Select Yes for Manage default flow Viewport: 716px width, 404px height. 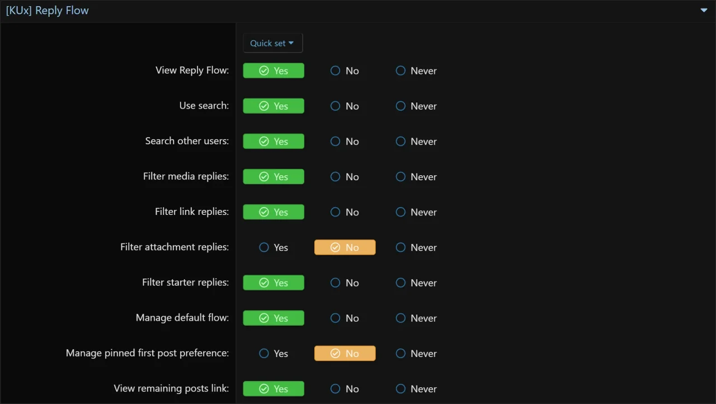pos(274,318)
